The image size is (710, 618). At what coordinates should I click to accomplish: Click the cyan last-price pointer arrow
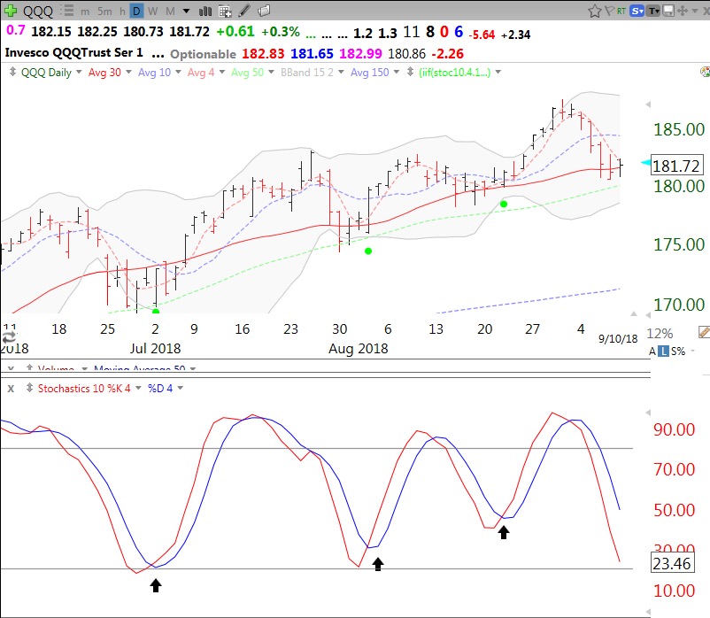click(646, 162)
